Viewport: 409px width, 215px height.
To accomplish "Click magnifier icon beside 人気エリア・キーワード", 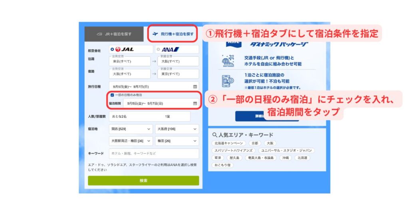I will coord(214,135).
